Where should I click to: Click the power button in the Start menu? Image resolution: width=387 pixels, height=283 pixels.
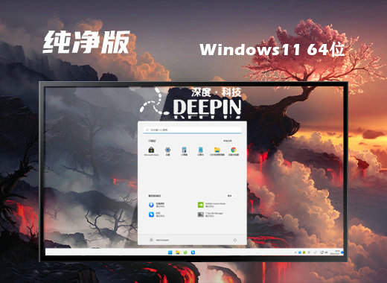coord(234,240)
